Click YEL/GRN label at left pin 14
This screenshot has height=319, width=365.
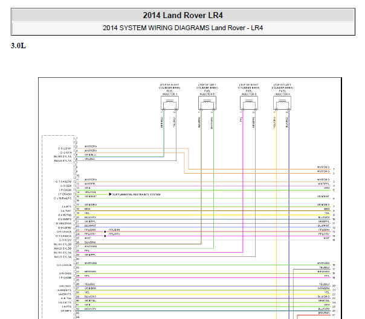pyautogui.click(x=90, y=192)
